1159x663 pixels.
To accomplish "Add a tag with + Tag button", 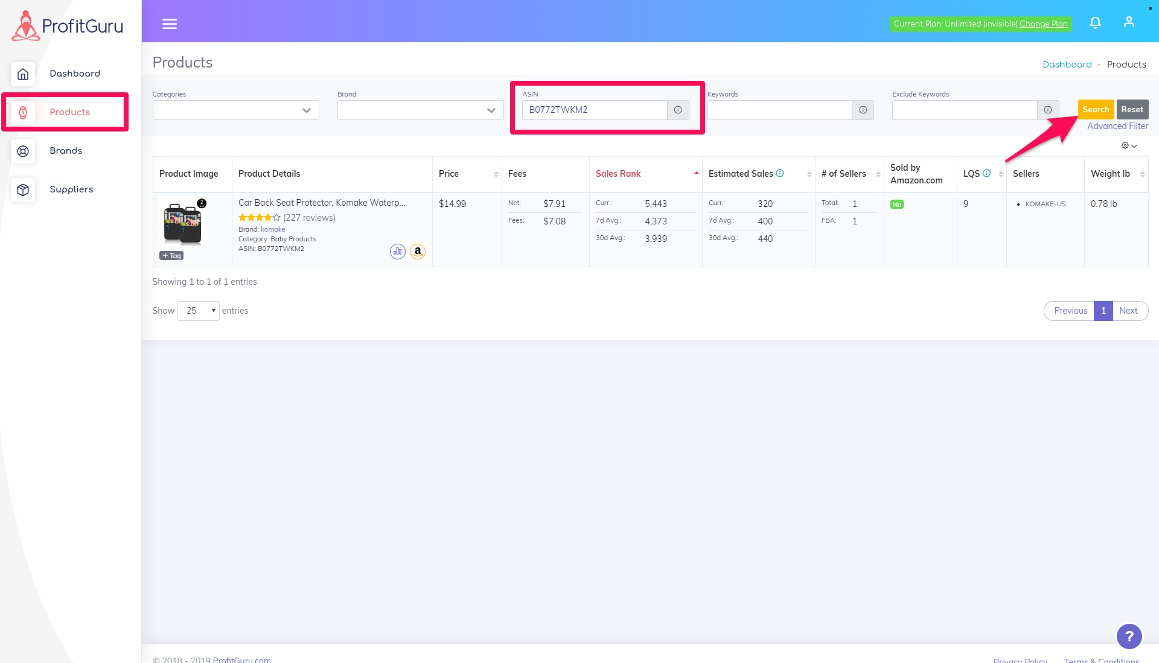I will click(171, 256).
